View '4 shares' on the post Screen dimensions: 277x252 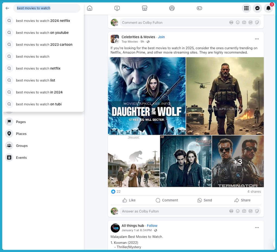[254, 192]
